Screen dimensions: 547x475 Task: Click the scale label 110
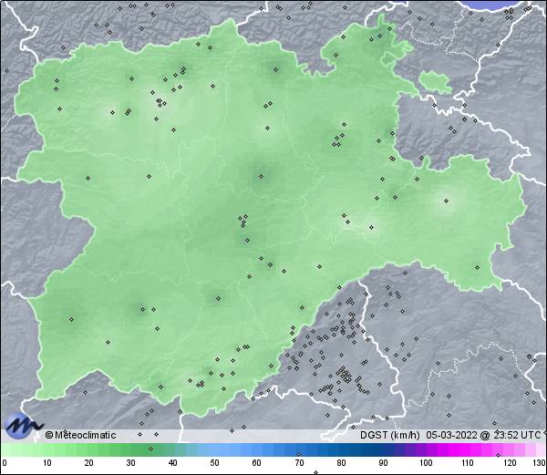468,463
